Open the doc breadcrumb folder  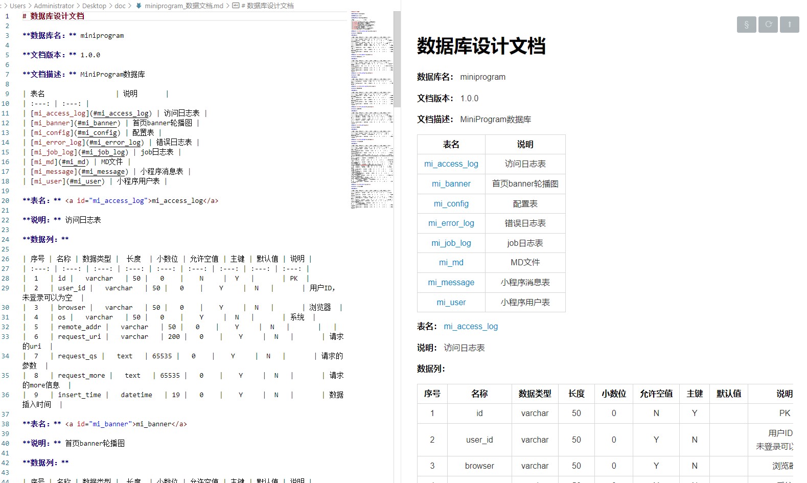click(x=120, y=6)
